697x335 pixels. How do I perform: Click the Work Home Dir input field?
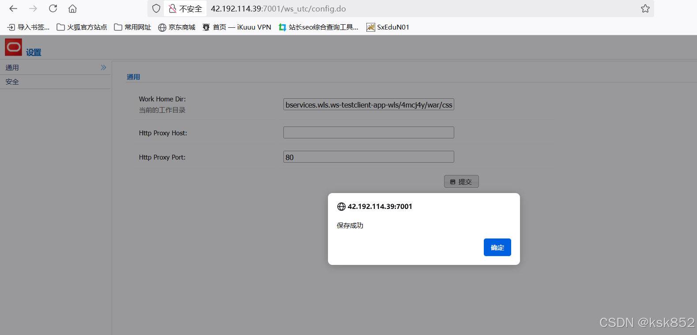click(369, 104)
